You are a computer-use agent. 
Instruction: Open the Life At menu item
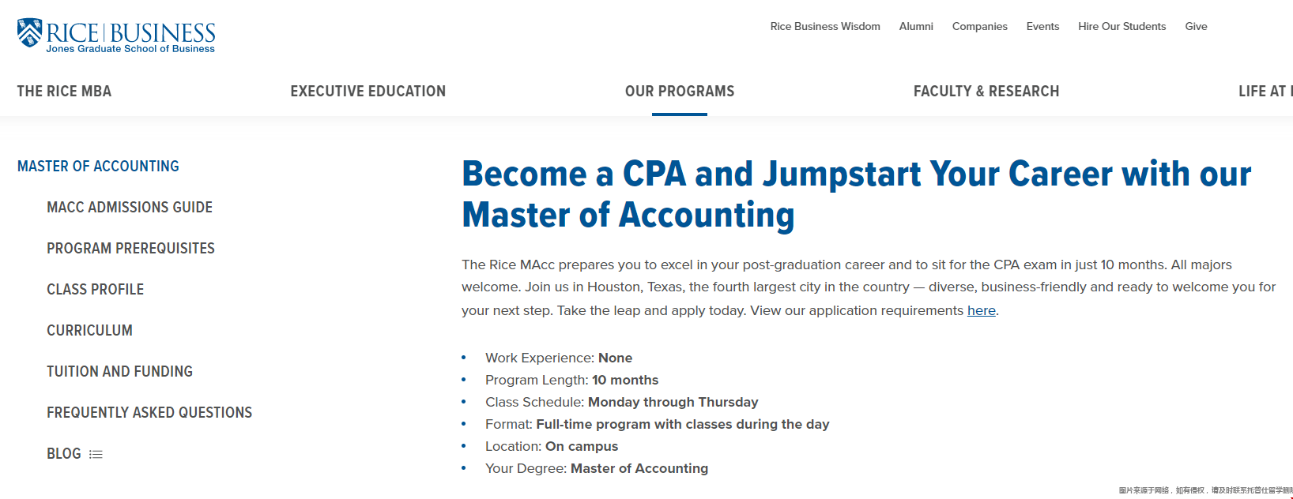click(1265, 92)
